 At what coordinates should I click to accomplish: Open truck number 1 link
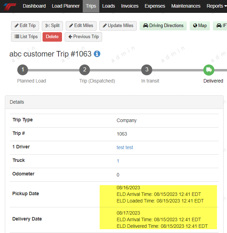tap(118, 161)
